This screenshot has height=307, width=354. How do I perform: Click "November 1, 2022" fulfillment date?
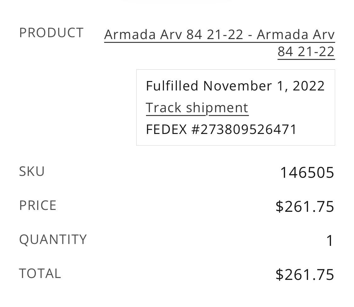coord(264,86)
